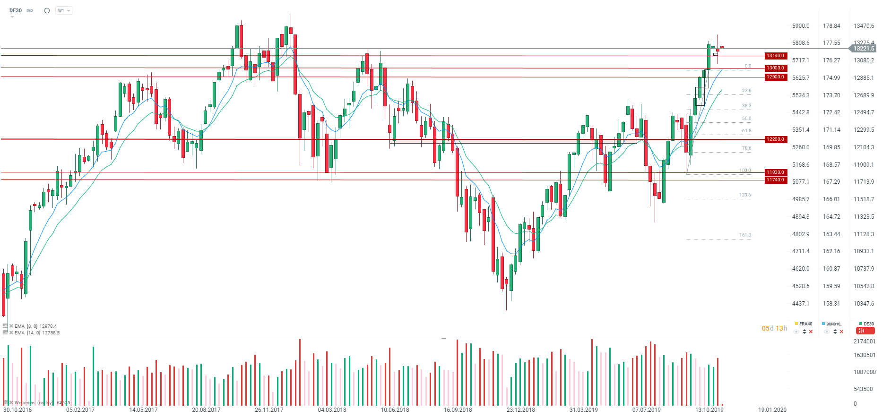Expand the arrow below DE30 symbol
This screenshot has width=882, height=418.
point(12,17)
